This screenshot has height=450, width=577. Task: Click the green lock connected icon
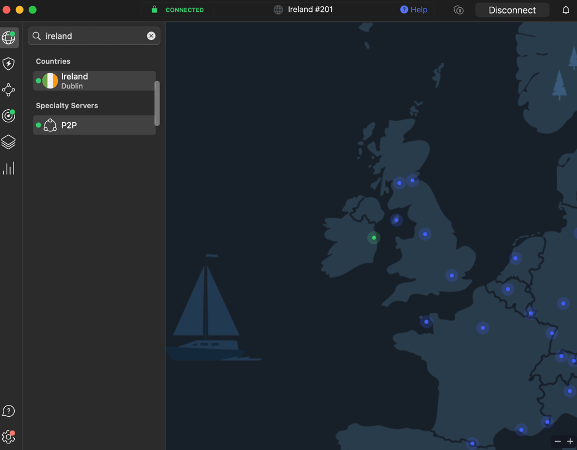pyautogui.click(x=154, y=10)
